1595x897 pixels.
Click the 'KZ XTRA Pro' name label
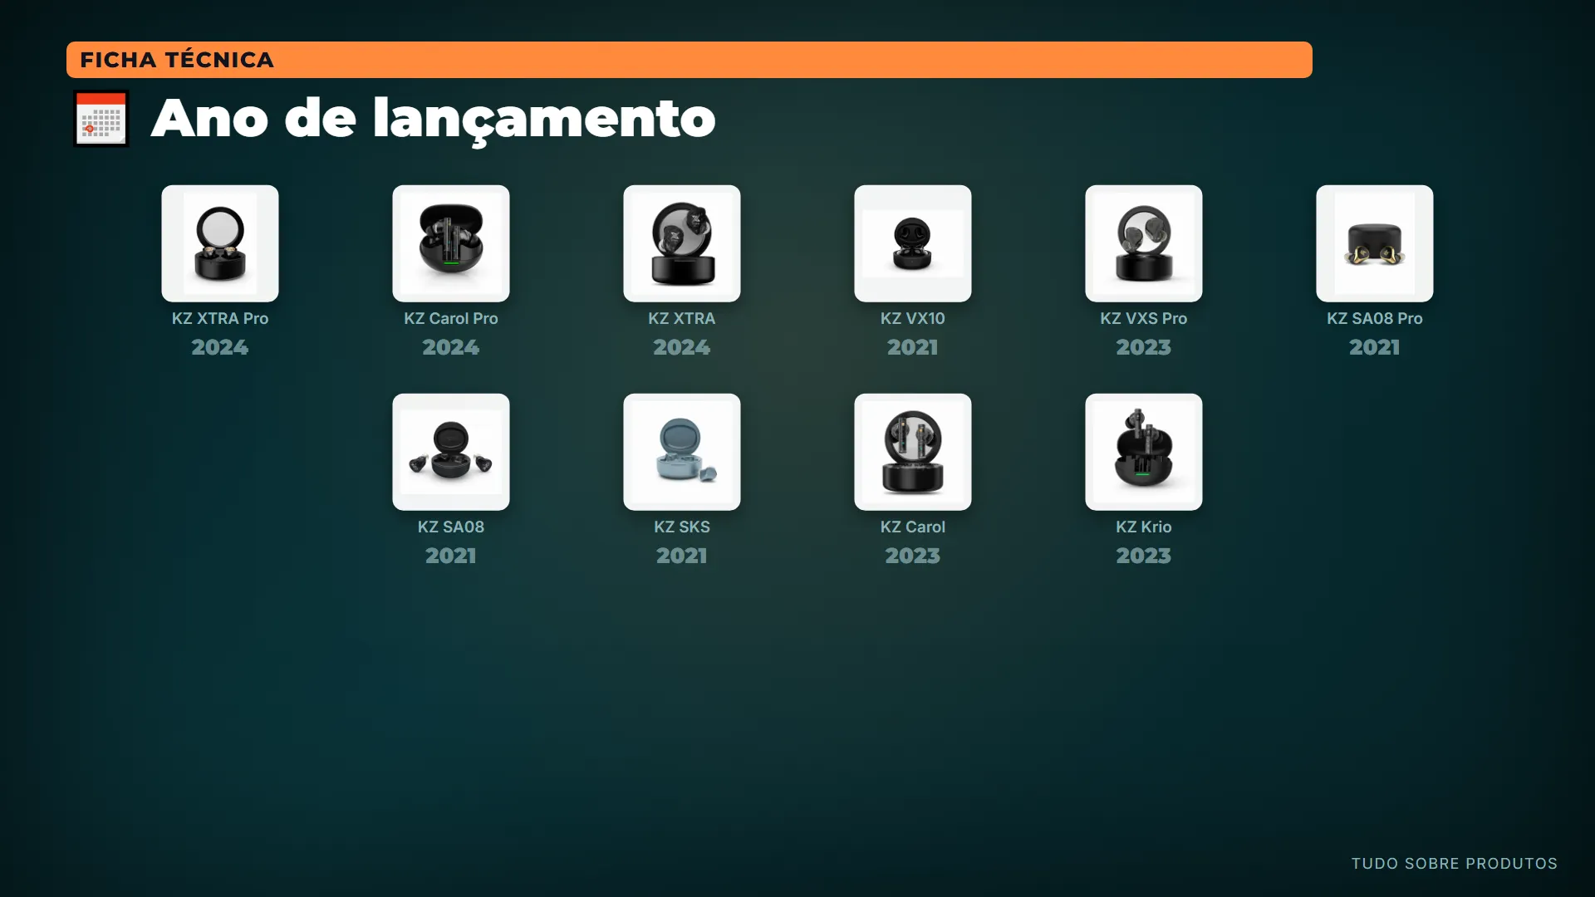pos(220,318)
